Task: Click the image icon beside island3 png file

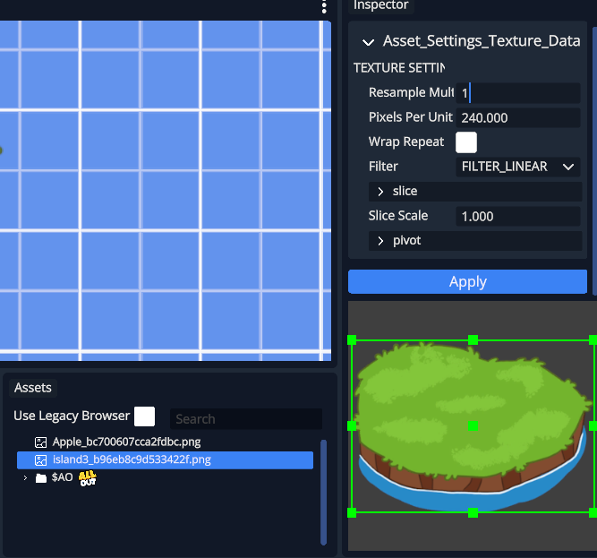Action: click(x=40, y=460)
